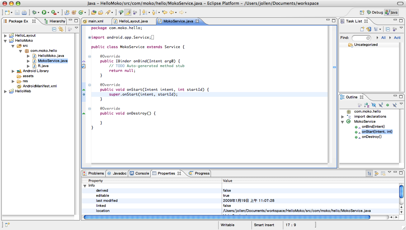This screenshot has width=406, height=230.
Task: Click the overview ruler blue marker
Action: coord(334,67)
